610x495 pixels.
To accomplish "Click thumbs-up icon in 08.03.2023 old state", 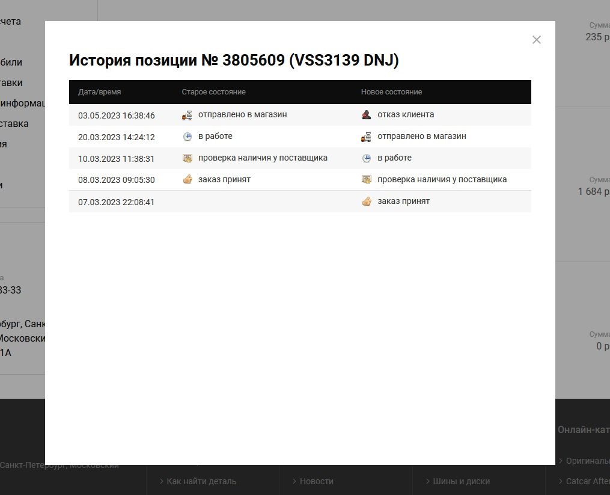I will coord(188,180).
